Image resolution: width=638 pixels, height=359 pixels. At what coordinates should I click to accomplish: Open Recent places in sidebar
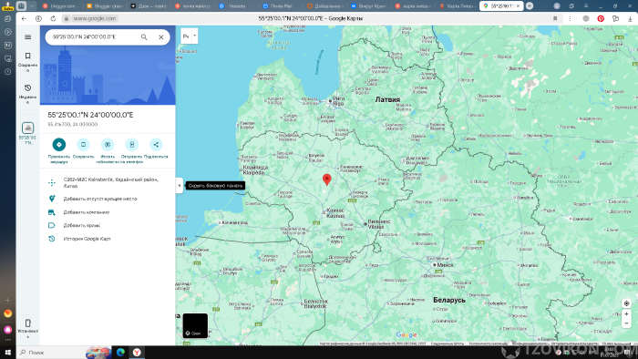click(27, 93)
